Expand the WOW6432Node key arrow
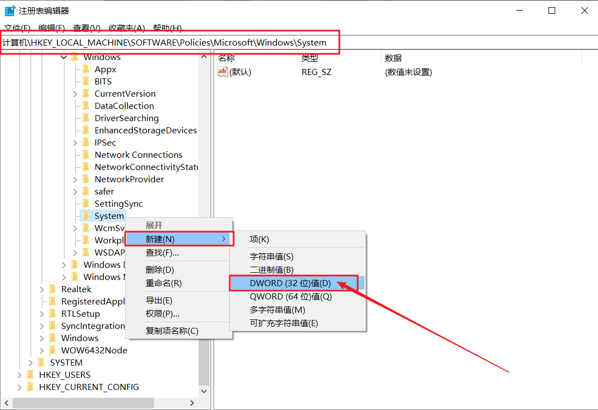This screenshot has width=598, height=410. (42, 351)
